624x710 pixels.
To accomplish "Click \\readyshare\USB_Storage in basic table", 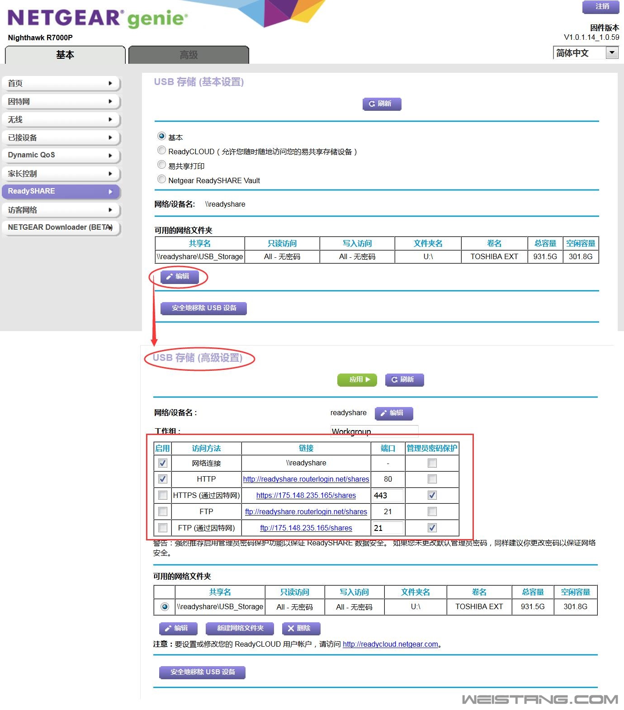I will (x=200, y=256).
